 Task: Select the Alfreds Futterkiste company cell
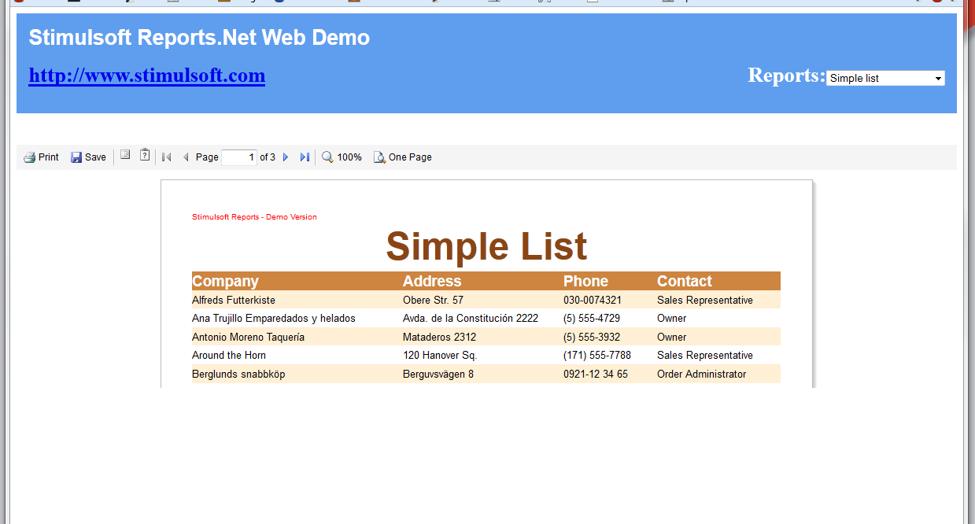[x=234, y=300]
